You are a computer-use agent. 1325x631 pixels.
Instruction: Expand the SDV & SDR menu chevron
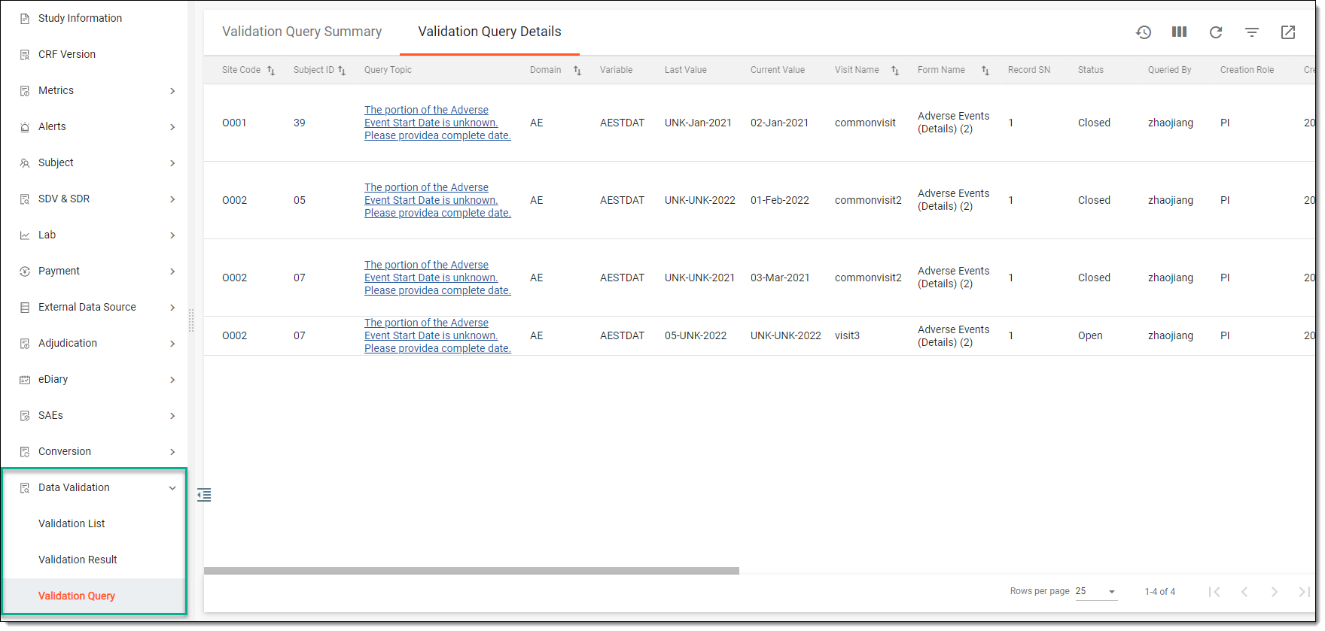pos(172,199)
